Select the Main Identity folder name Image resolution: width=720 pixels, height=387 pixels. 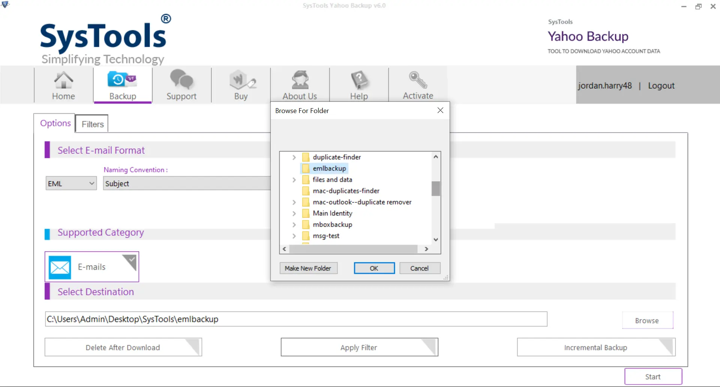coord(333,213)
